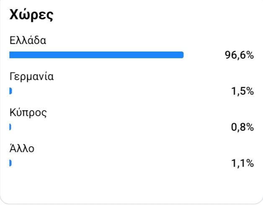Click the card's bottom rounded border
The width and height of the screenshot is (263, 210).
tap(131, 204)
